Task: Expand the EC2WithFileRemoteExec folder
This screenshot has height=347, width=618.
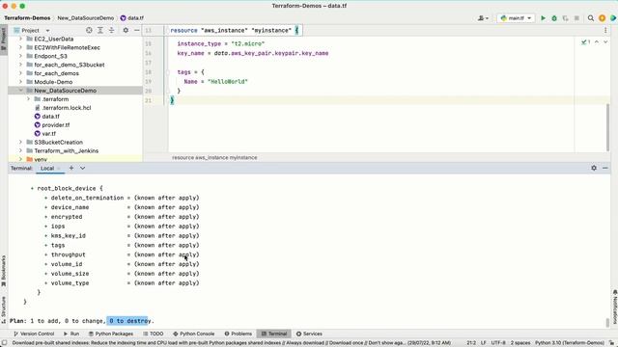Action: pos(20,47)
